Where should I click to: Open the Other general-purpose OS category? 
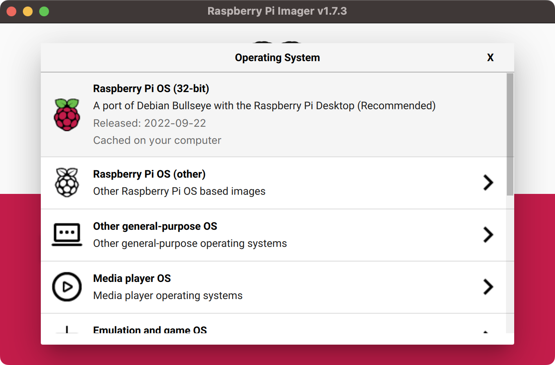273,235
